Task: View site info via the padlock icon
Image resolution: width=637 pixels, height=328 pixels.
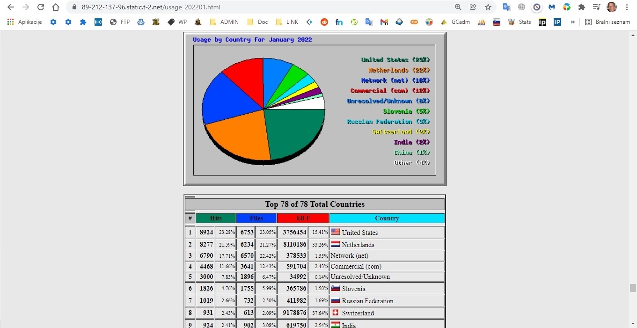Action: (74, 7)
